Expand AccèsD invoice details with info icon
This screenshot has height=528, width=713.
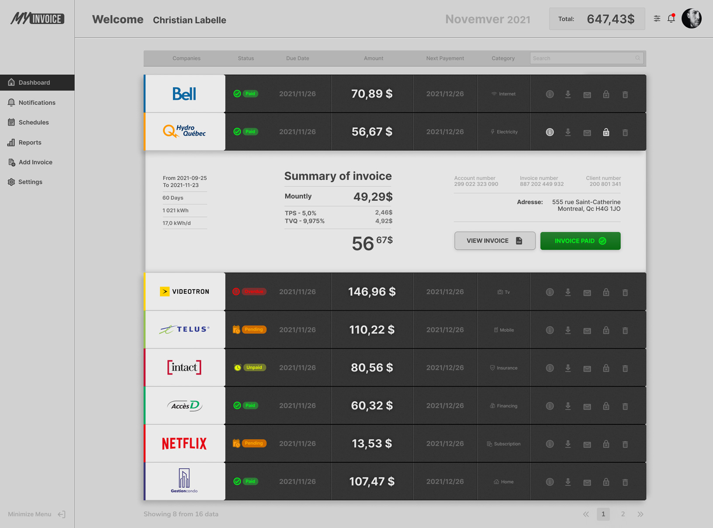550,406
